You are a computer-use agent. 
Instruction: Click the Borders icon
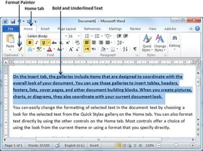coord(113,49)
